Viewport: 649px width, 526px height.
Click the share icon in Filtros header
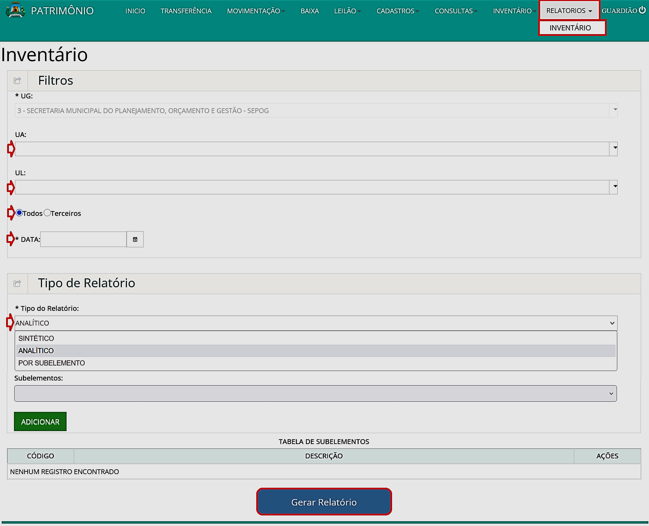(x=17, y=81)
